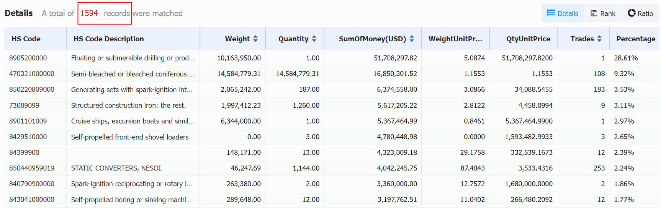The height and width of the screenshot is (208, 661).
Task: Click 'STATIC CONVERTERS, NESOI' description
Action: [116, 168]
